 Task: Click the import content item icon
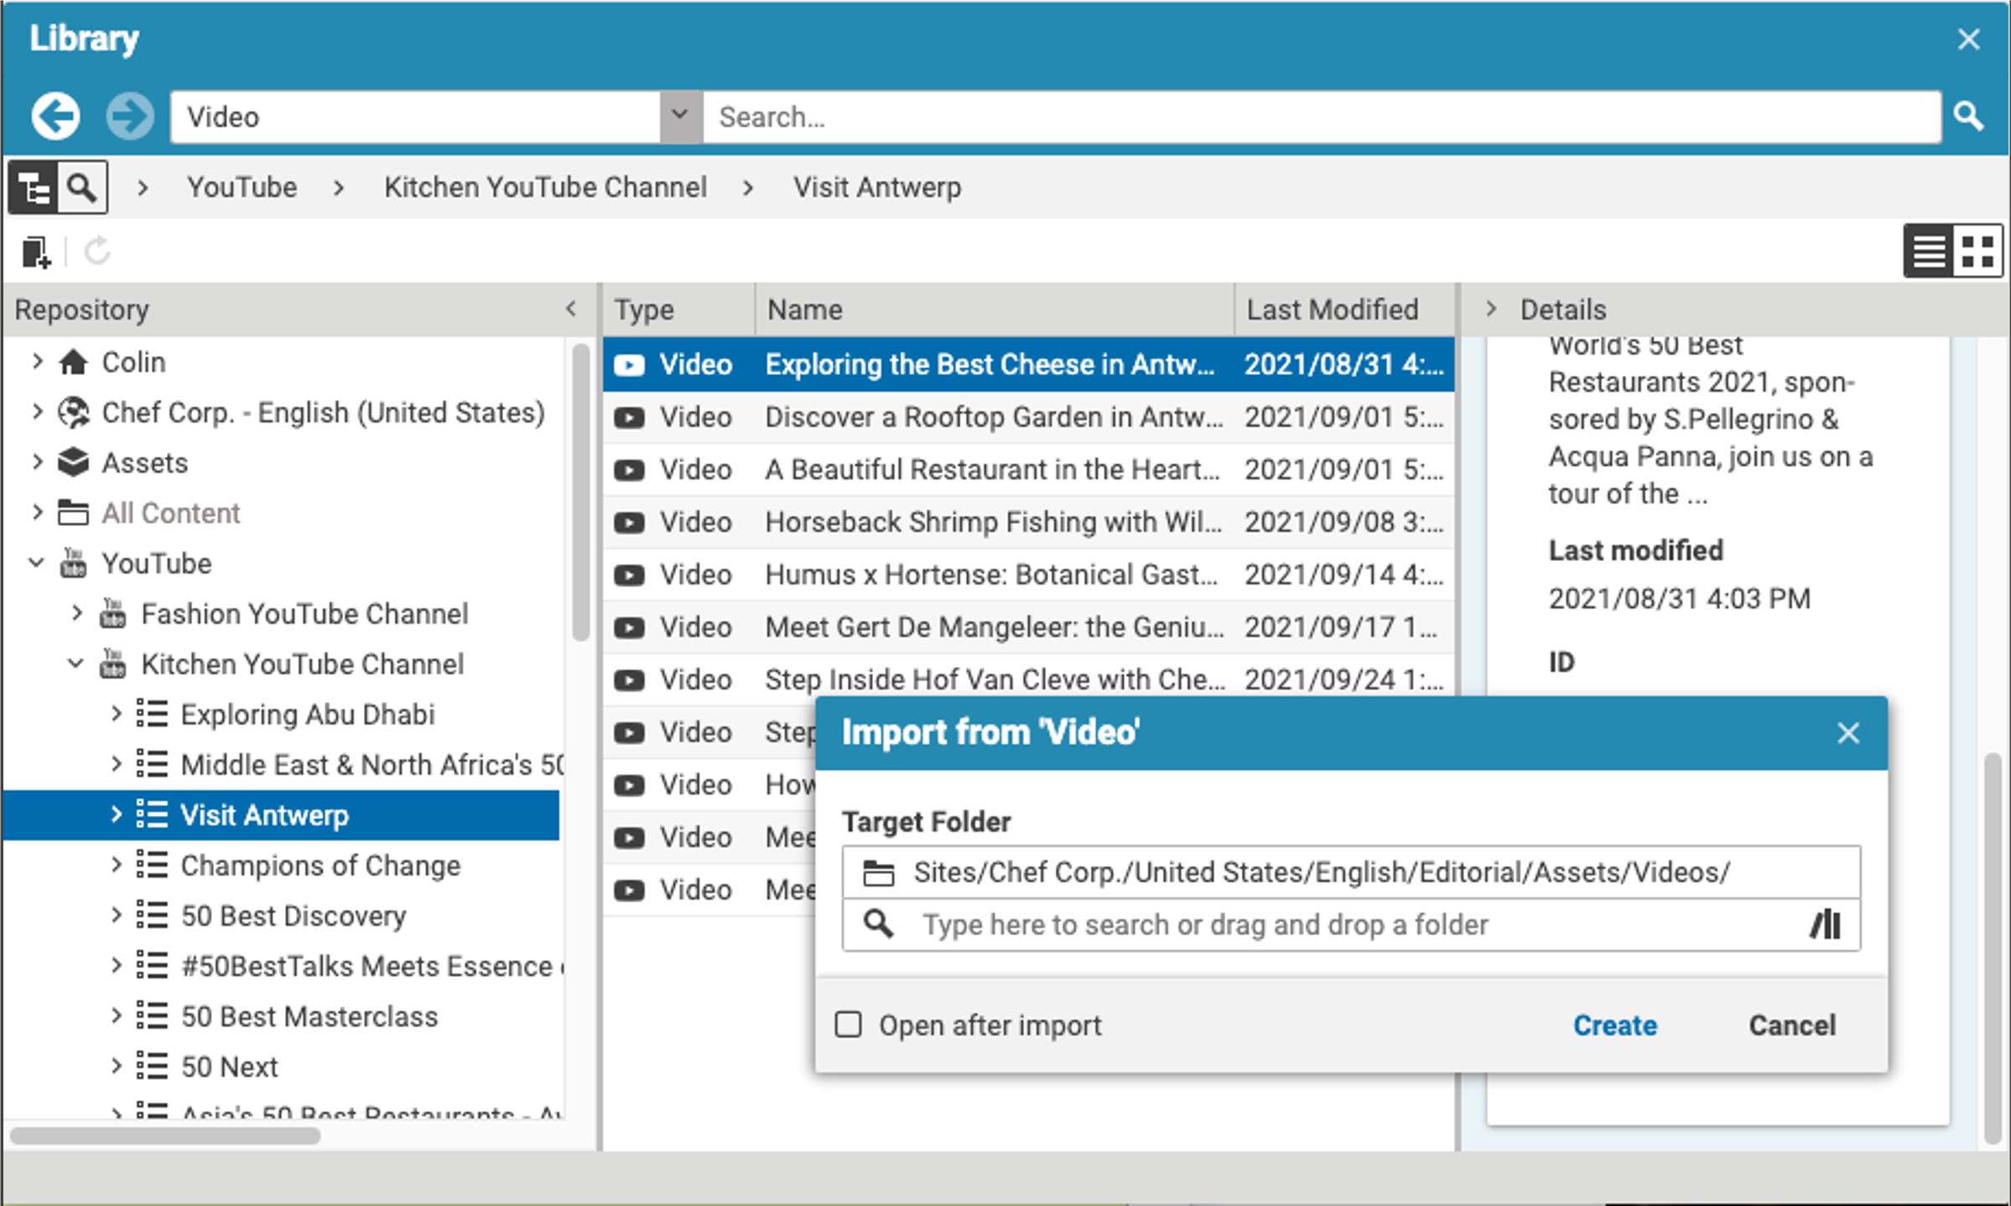(x=36, y=251)
